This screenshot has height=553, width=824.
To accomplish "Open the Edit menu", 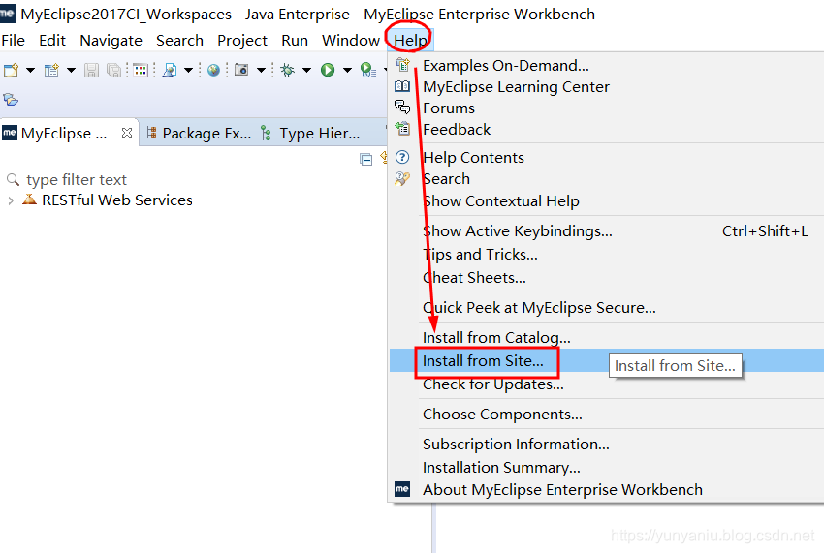I will pos(52,41).
